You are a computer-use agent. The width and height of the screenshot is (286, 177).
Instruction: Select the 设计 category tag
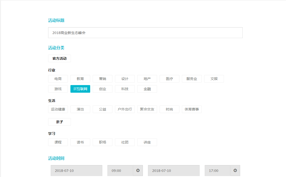125,79
